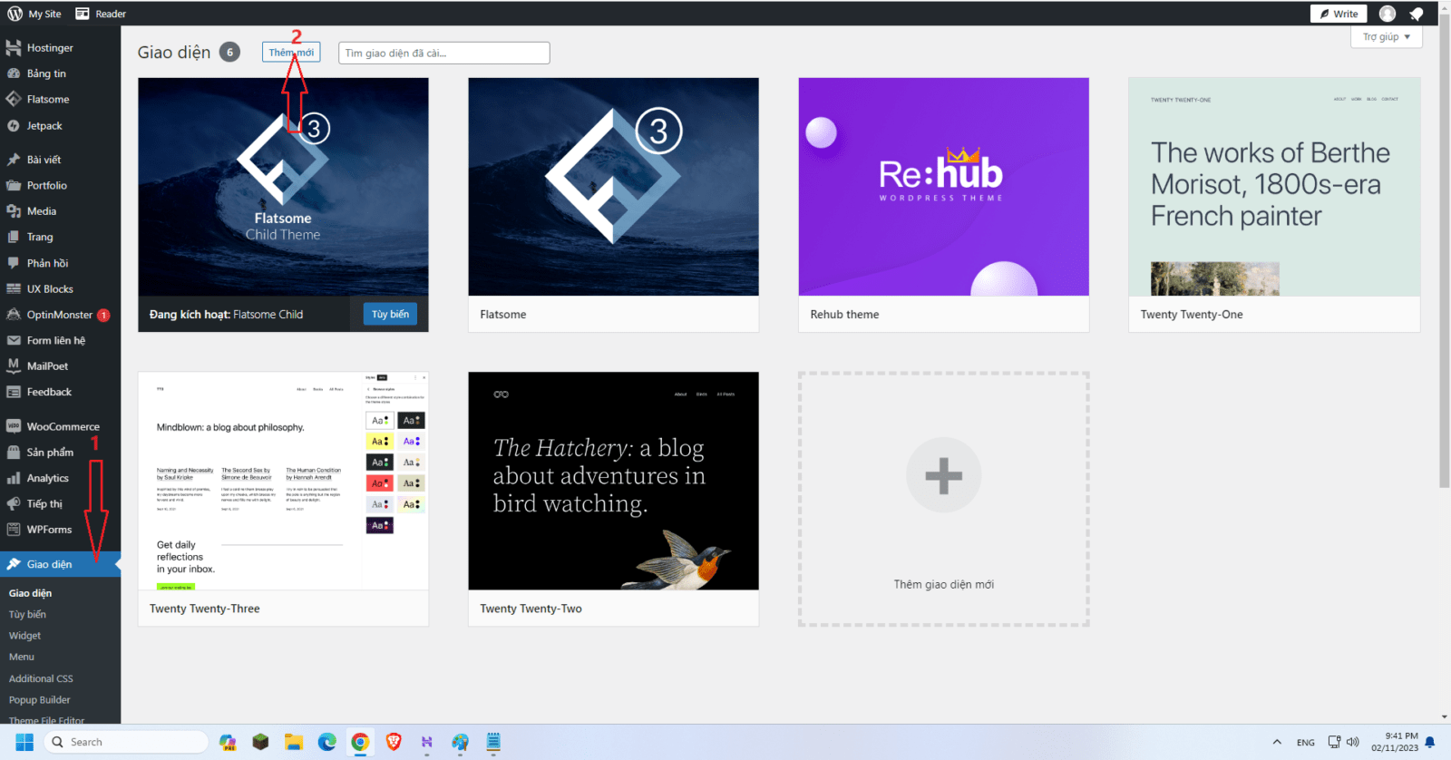The image size is (1451, 760).
Task: Launch Brave browser from taskbar
Action: click(x=394, y=742)
